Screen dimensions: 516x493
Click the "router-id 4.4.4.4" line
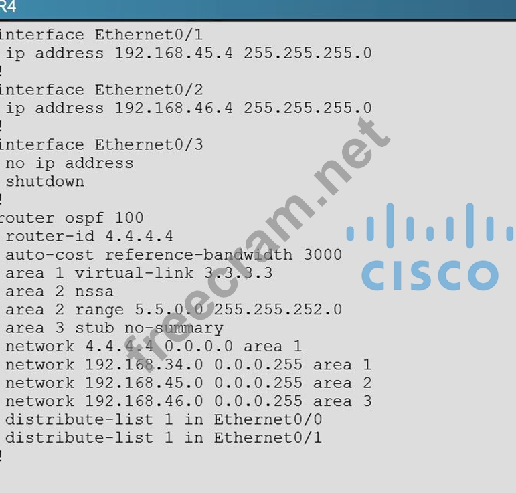[89, 236]
